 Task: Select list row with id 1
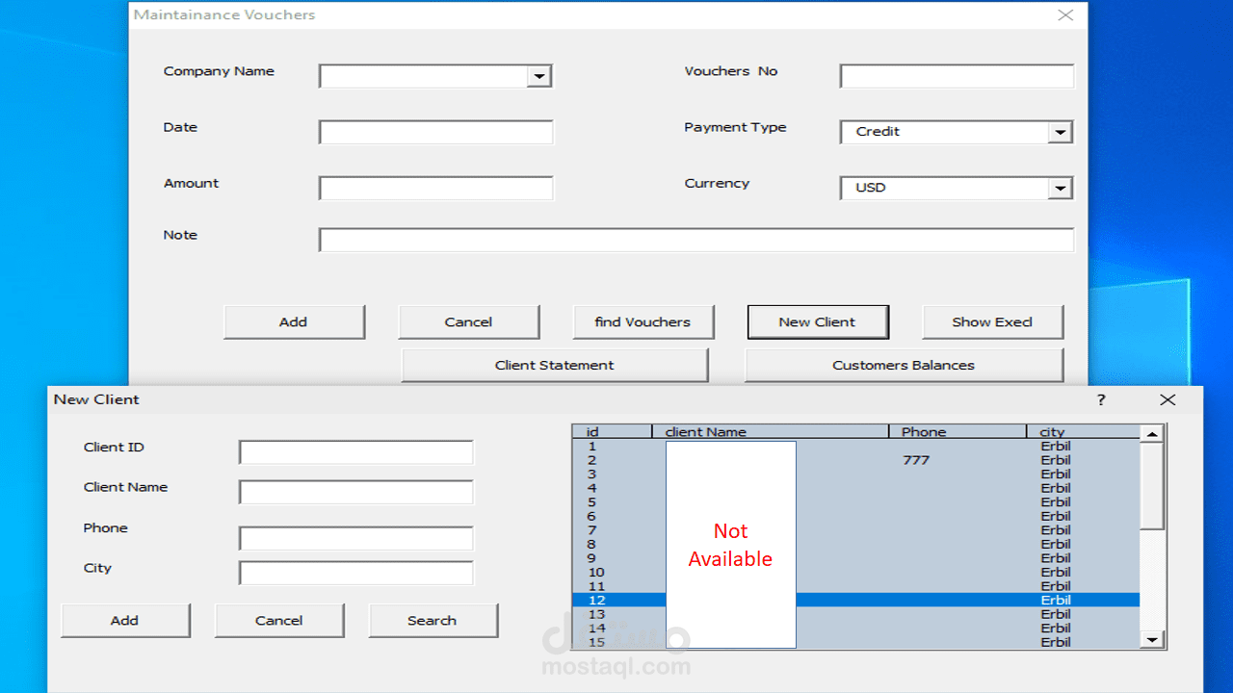pyautogui.click(x=856, y=447)
